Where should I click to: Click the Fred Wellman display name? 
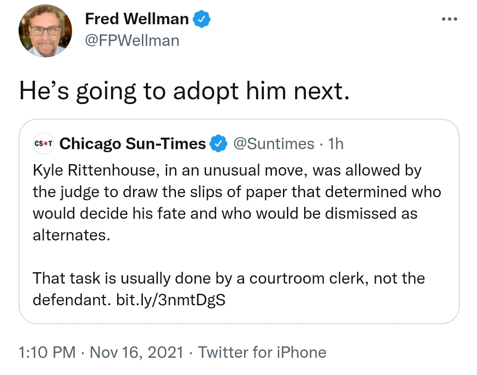pos(137,19)
